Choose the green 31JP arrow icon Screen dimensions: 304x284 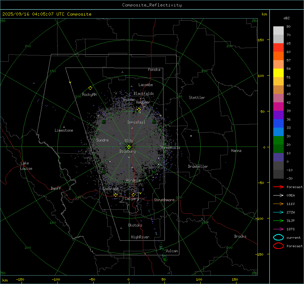click(x=278, y=221)
